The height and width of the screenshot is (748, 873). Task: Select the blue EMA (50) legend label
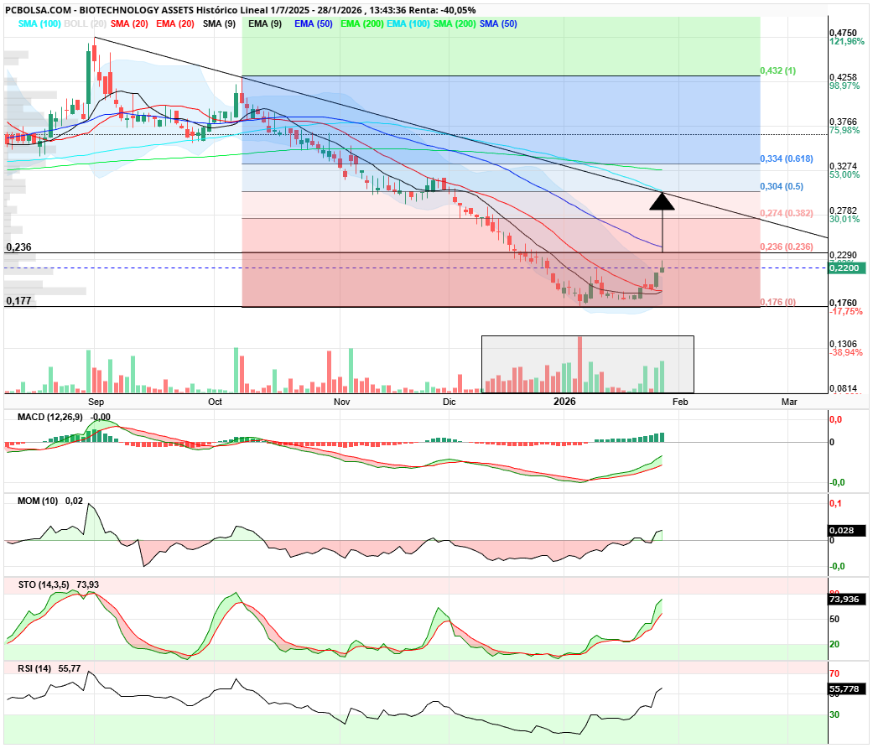click(x=312, y=23)
